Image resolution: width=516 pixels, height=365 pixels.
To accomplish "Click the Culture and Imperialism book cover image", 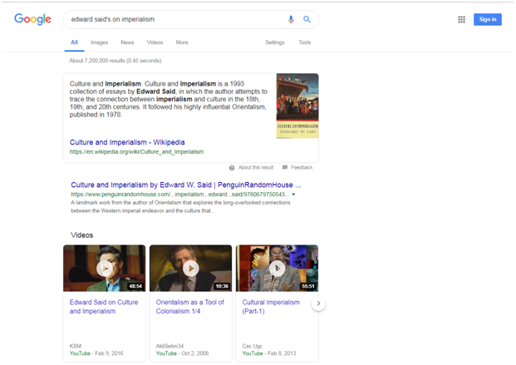I will tap(297, 106).
